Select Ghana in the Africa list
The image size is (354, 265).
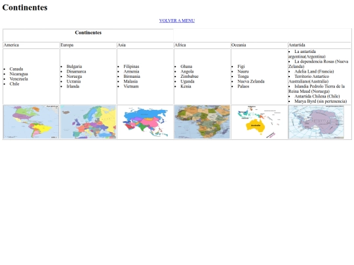186,67
